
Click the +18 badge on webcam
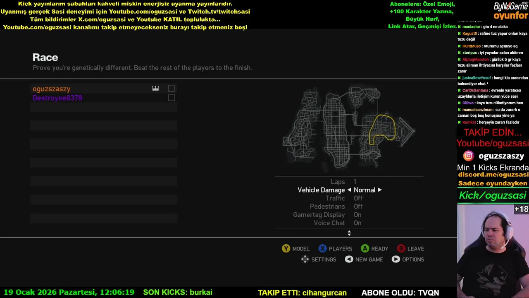point(521,209)
